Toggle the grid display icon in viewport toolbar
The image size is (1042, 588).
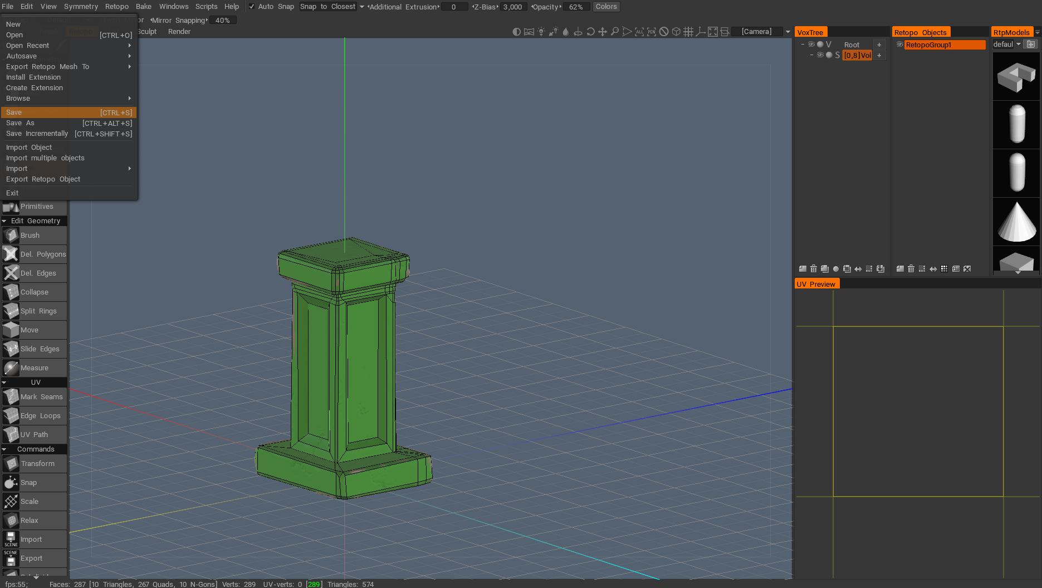tap(688, 32)
